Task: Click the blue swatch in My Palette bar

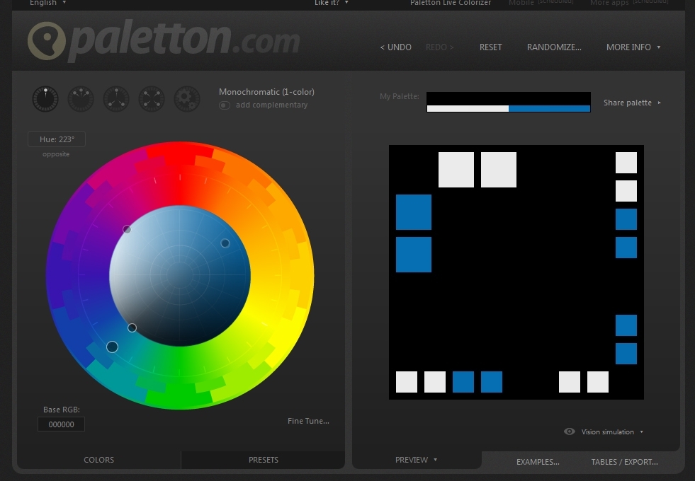Action: point(549,108)
